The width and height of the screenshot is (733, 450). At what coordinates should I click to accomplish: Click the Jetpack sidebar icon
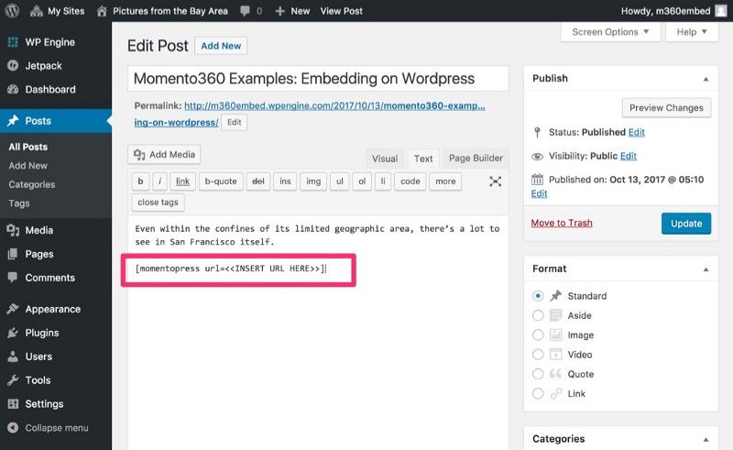click(13, 65)
